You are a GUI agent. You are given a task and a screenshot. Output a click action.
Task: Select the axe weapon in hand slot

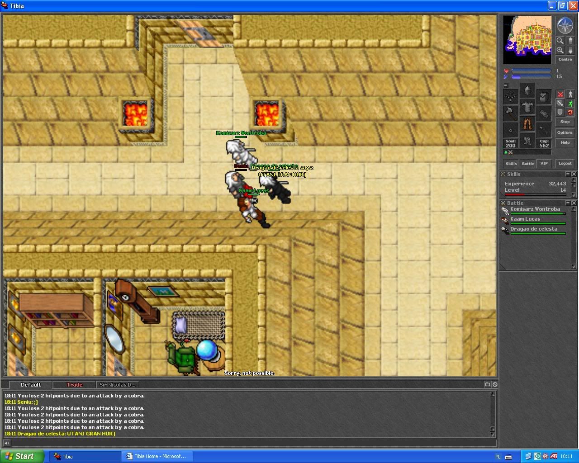[x=511, y=113]
